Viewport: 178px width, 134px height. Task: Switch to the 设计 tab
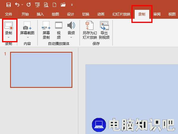pos(71,14)
